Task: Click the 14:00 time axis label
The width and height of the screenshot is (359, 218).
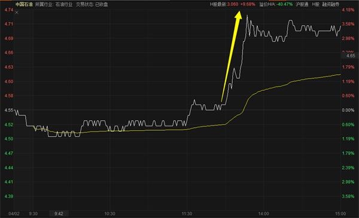Action: 263,214
